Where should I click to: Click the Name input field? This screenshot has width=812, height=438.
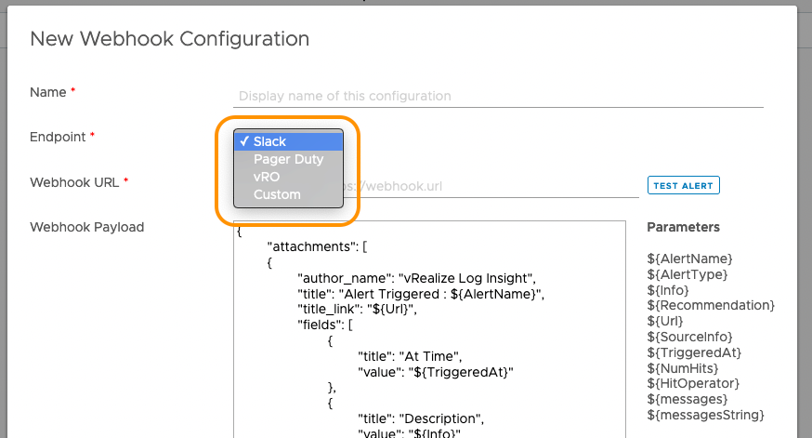(x=498, y=96)
